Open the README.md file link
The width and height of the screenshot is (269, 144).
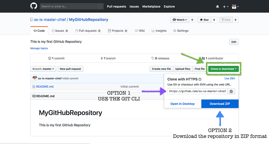coord(45,87)
